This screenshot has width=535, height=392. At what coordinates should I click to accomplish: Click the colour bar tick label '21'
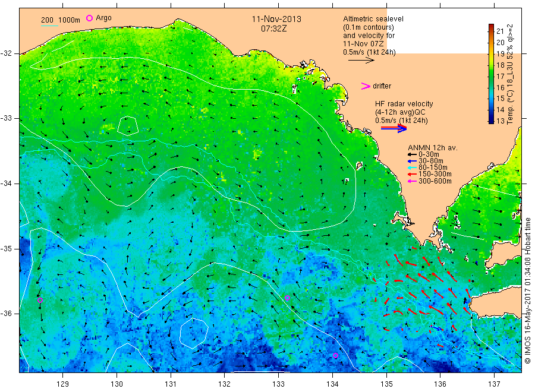(500, 31)
